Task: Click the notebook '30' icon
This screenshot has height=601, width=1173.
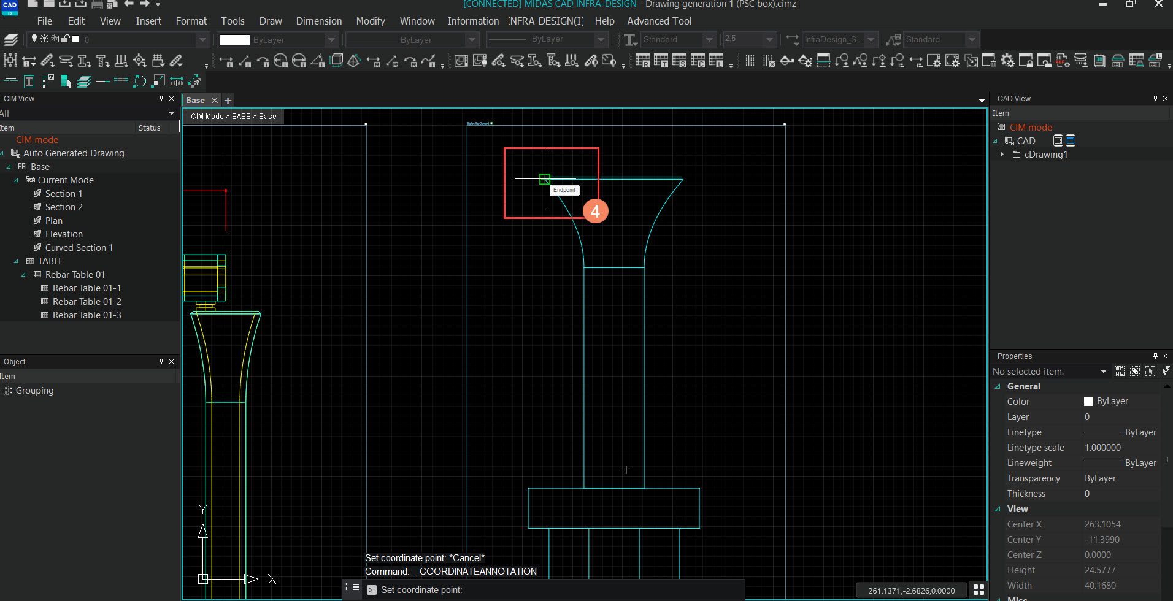Action: (x=1099, y=61)
